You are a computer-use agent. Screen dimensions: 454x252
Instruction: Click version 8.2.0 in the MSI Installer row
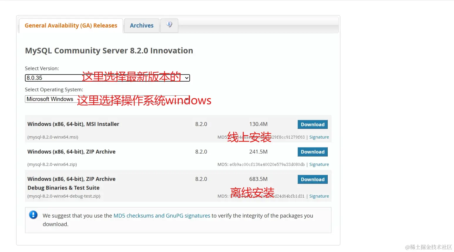201,124
